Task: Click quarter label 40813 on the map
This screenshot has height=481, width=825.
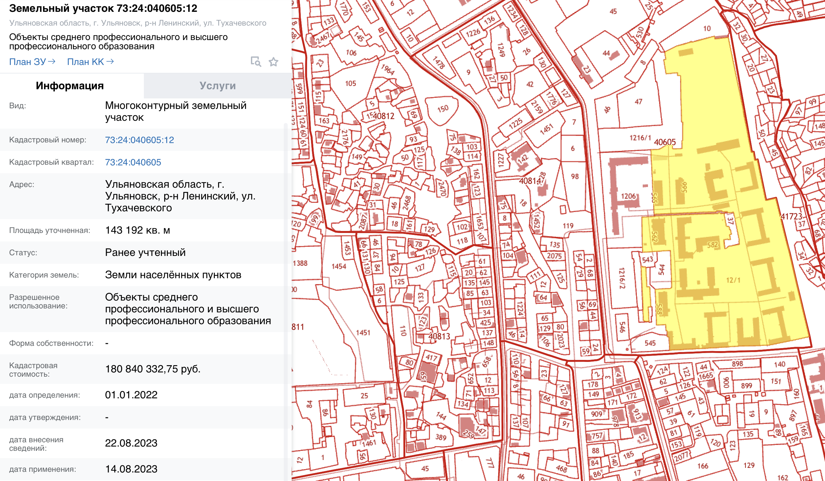Action: coord(439,336)
